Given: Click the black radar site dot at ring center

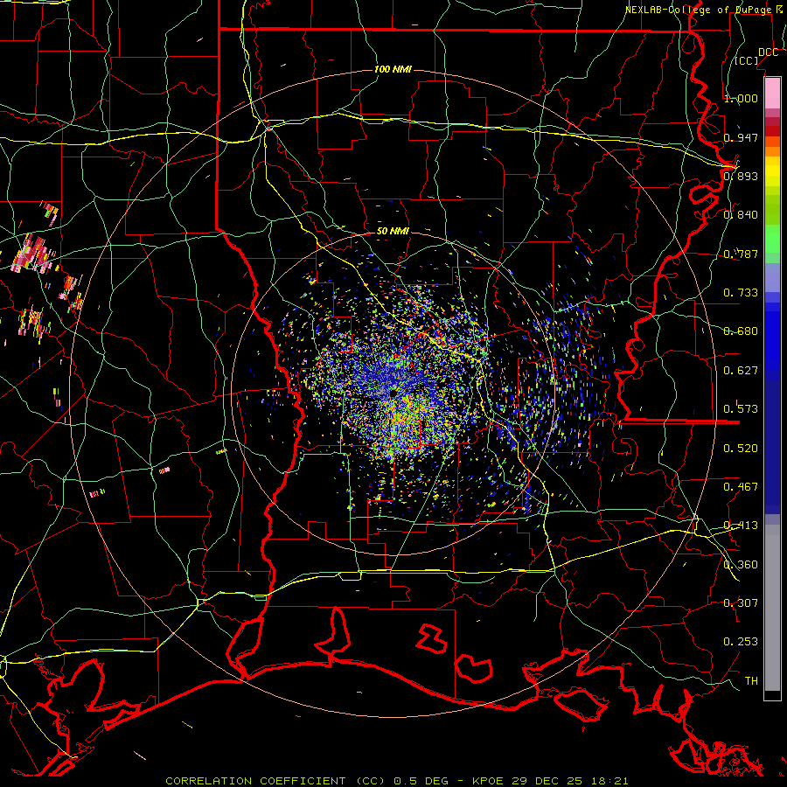Looking at the screenshot, I should 393,394.
